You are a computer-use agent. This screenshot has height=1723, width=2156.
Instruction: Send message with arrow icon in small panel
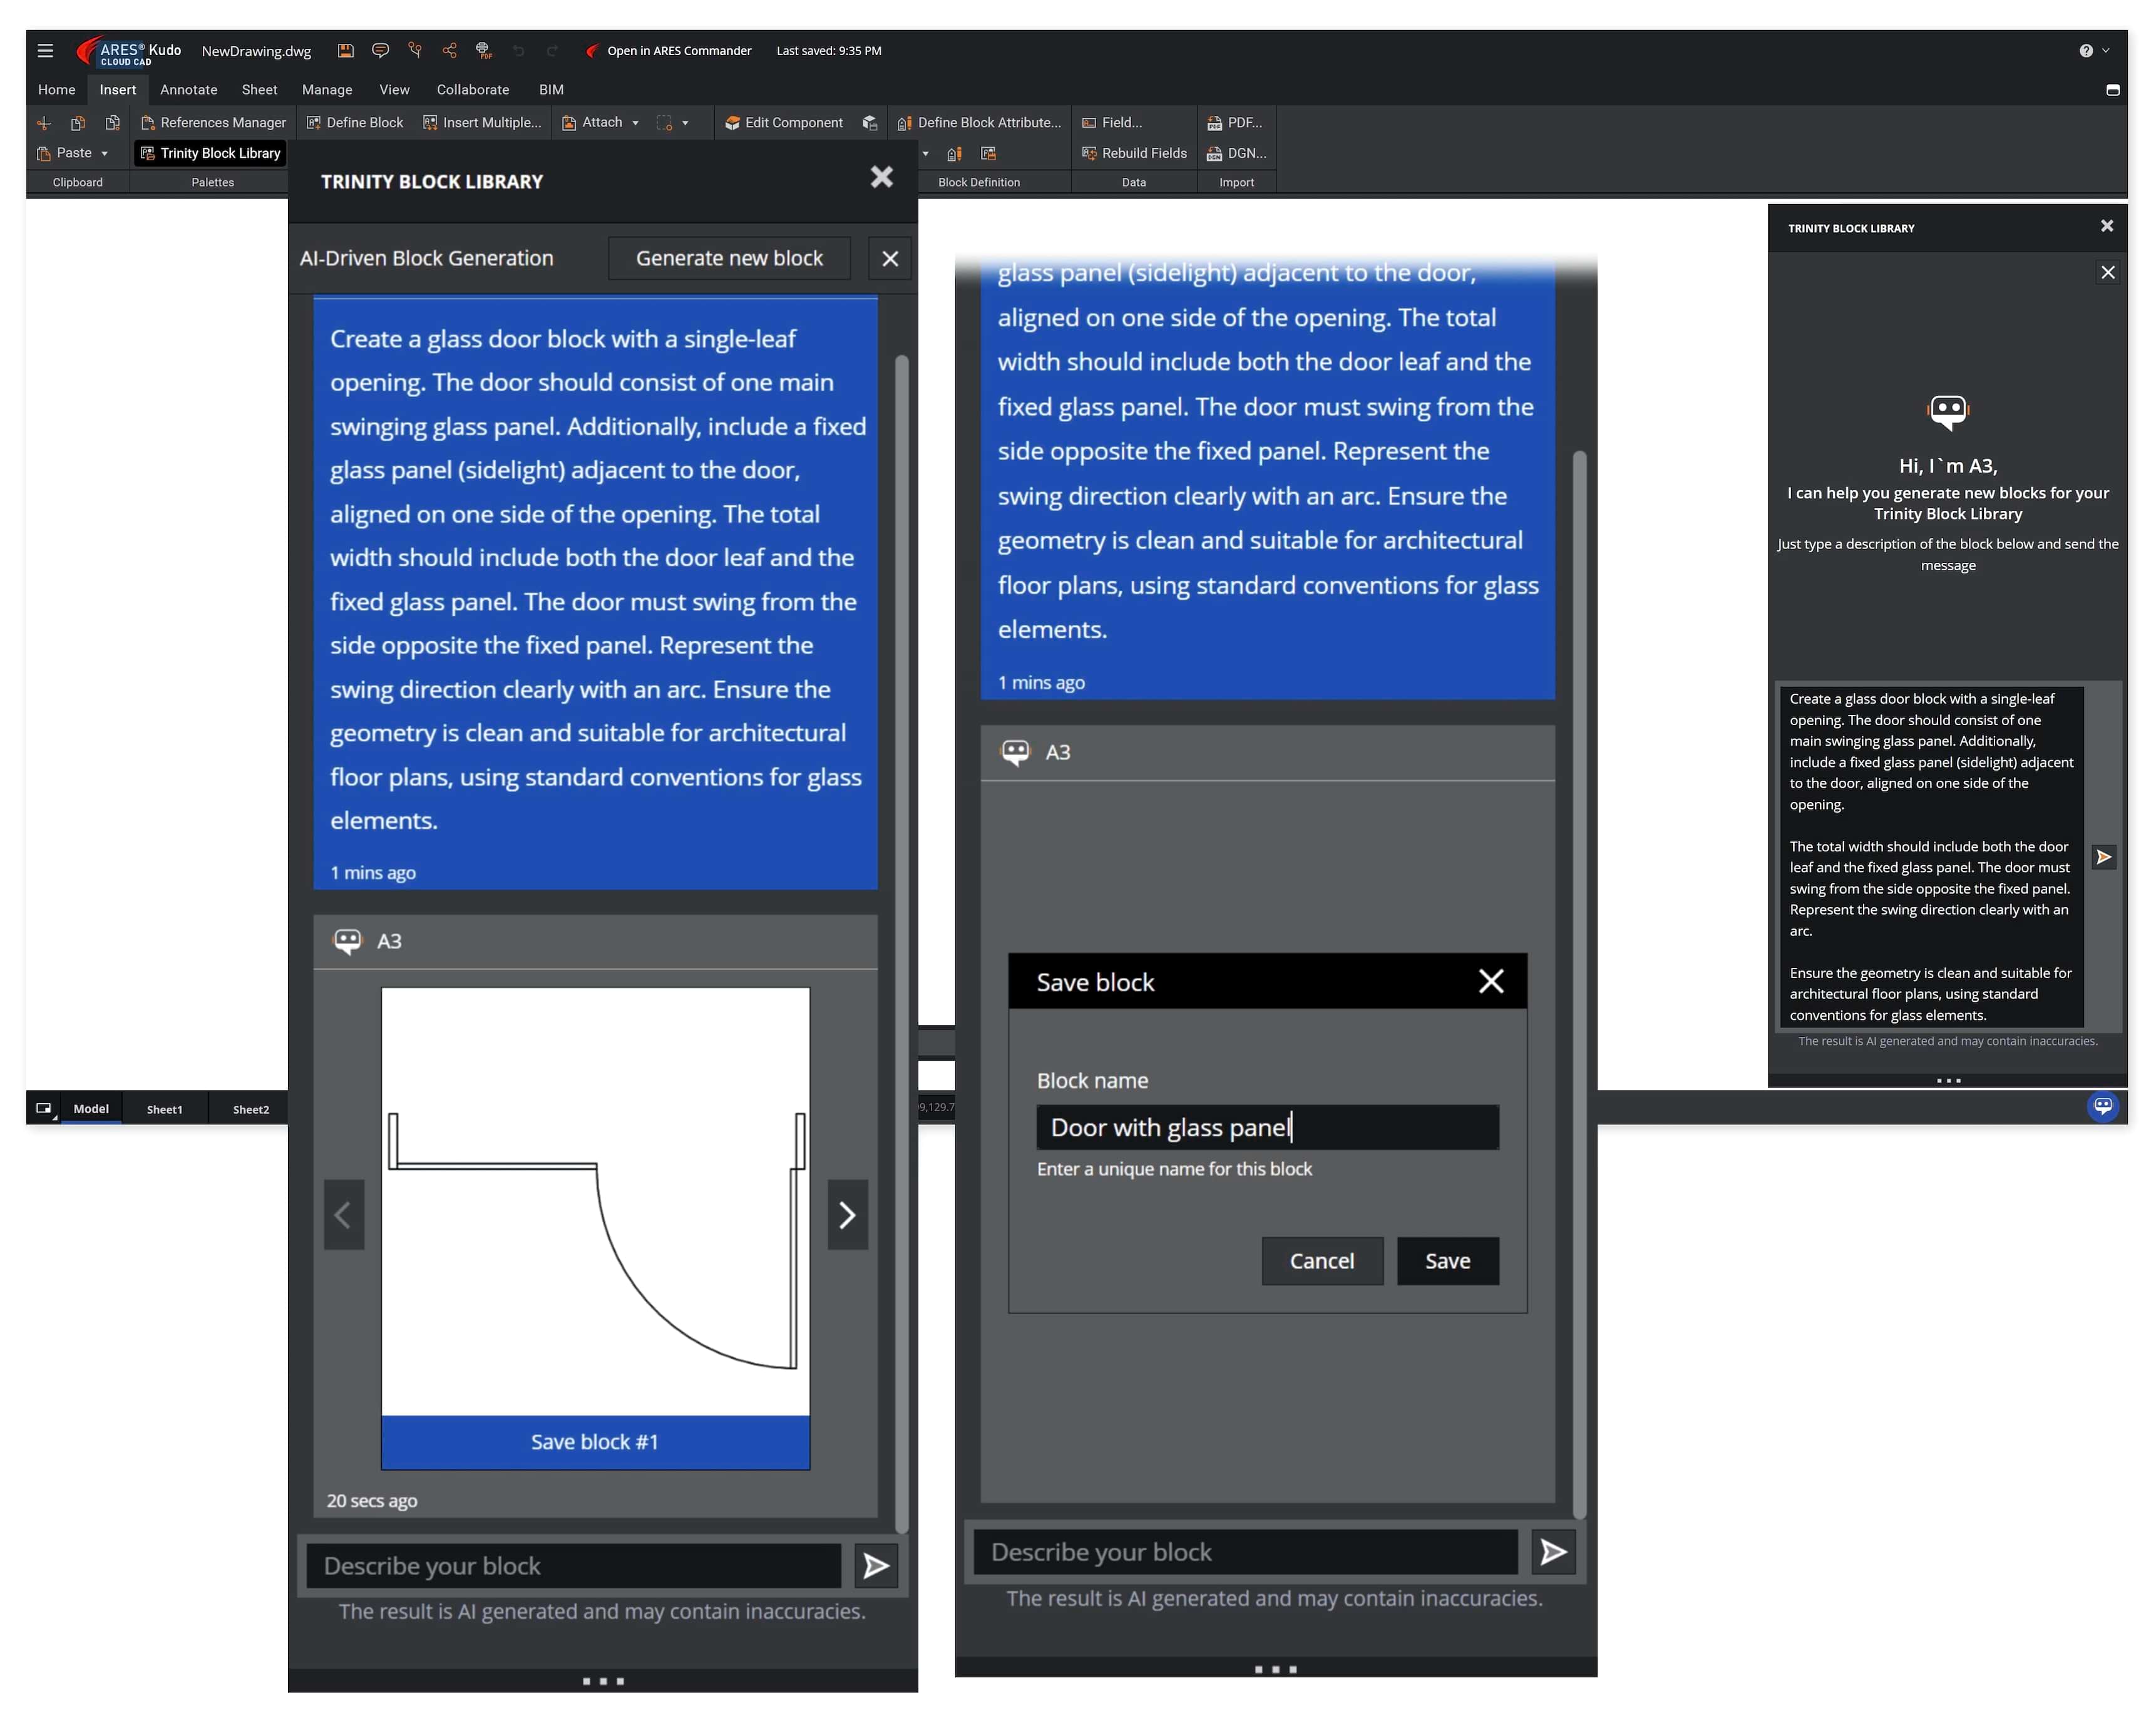(x=2104, y=857)
